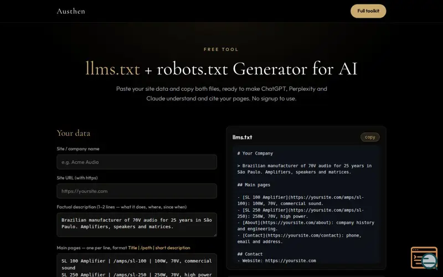Click the 'Factual description' field label
Viewport: 443px width, 277px height.
point(122,207)
